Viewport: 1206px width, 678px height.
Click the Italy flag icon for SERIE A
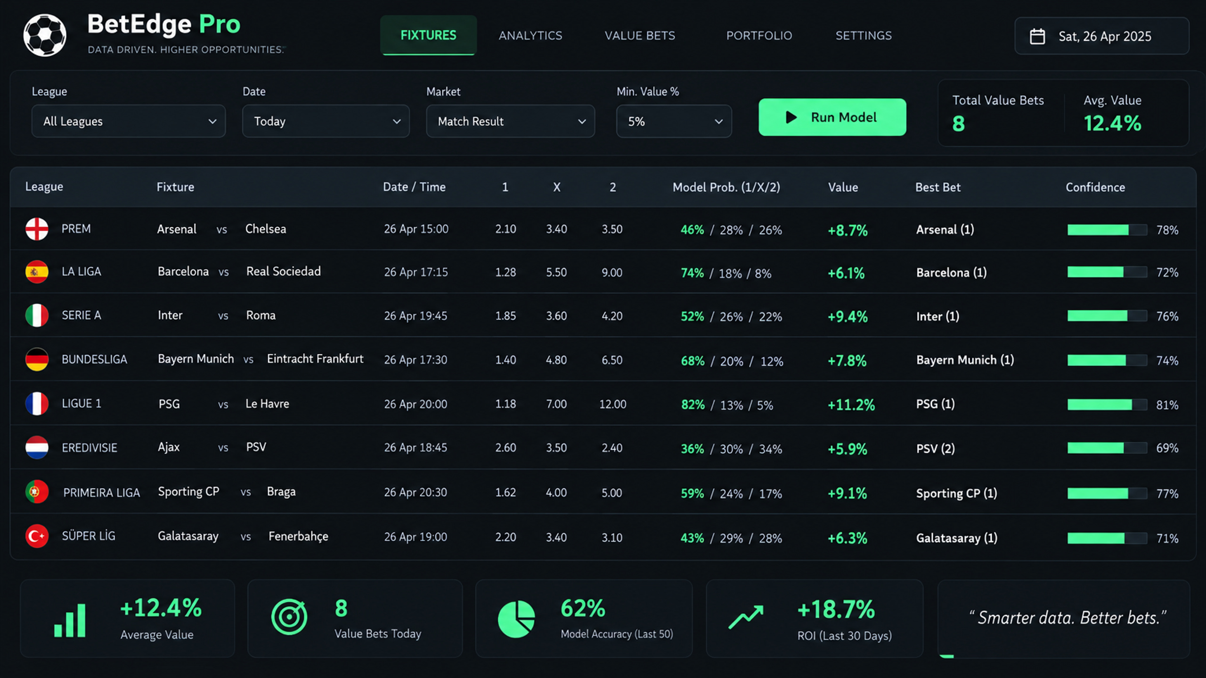pyautogui.click(x=37, y=315)
